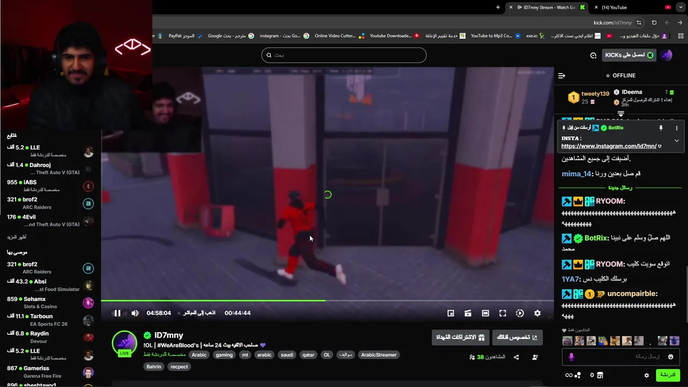Click the stream progress bar

pyautogui.click(x=327, y=300)
